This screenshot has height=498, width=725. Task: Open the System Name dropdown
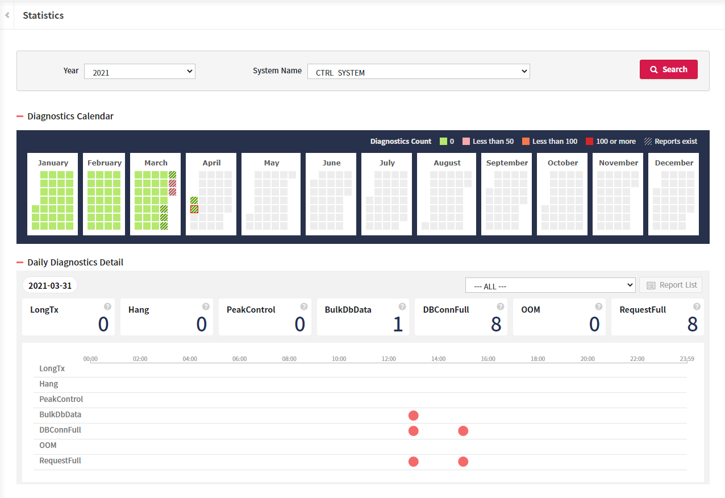pos(418,72)
